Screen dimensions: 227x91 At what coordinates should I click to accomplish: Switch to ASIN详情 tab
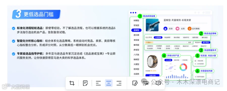click(x=168, y=60)
